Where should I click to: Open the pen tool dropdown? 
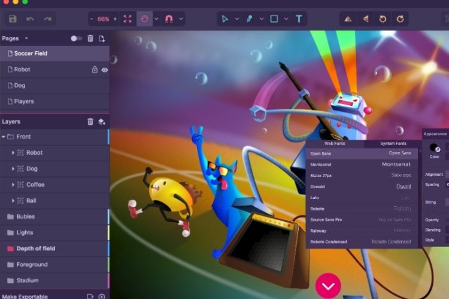point(262,19)
